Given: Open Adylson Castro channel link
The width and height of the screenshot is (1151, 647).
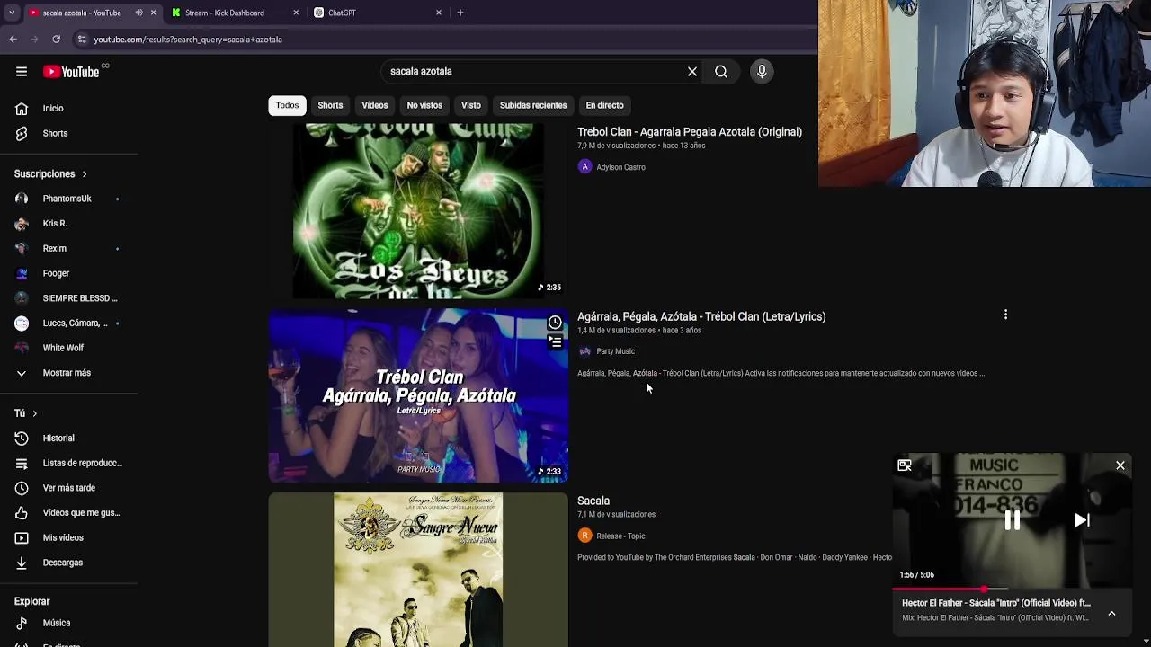Looking at the screenshot, I should tap(620, 167).
